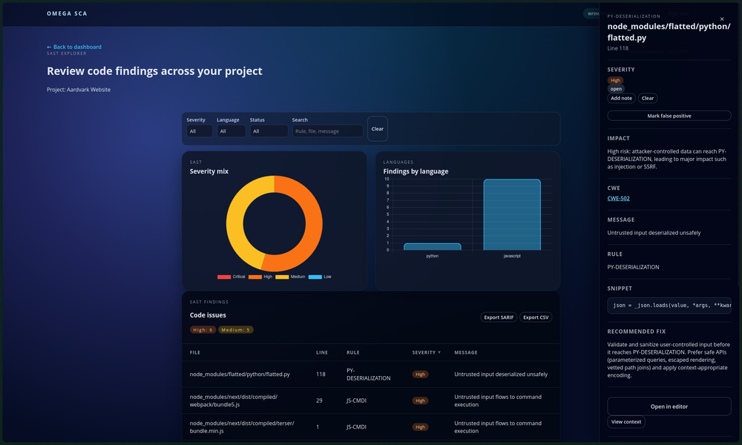Clear the filters with the filter bar Clear button

click(x=377, y=128)
